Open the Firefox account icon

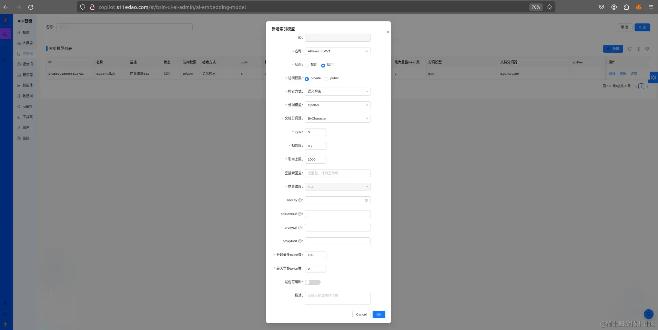click(614, 7)
